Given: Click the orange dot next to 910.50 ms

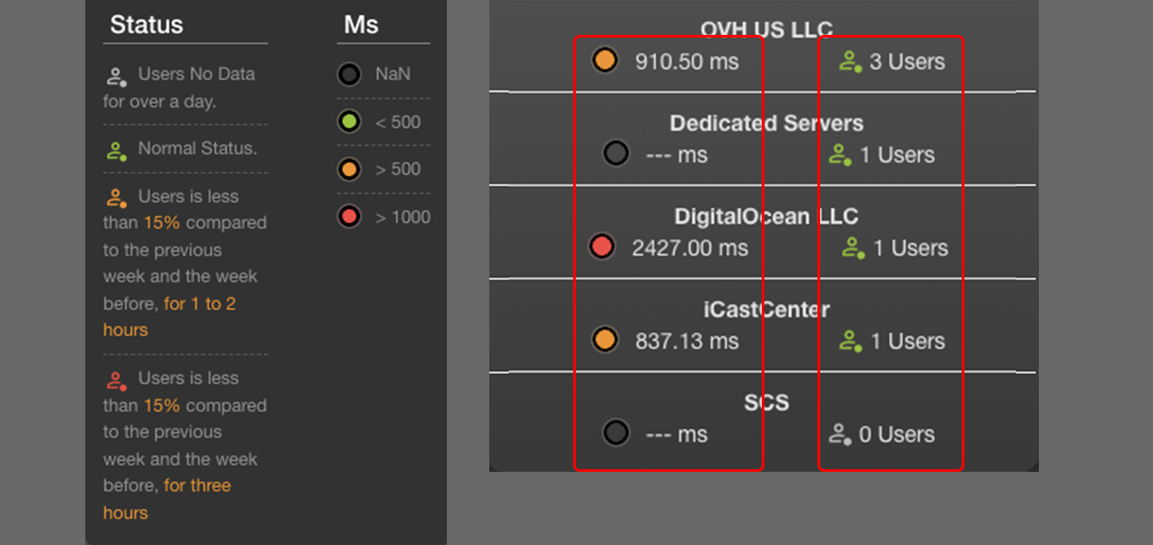Looking at the screenshot, I should click(x=605, y=60).
